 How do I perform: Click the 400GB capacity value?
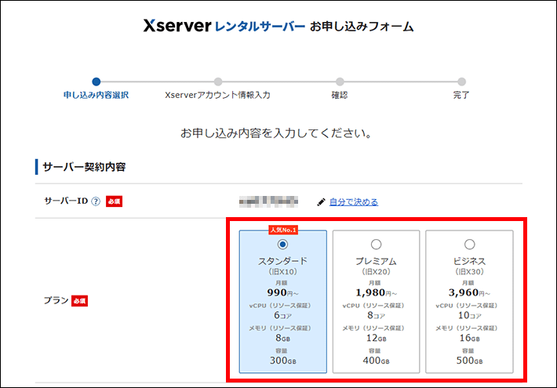pos(377,361)
